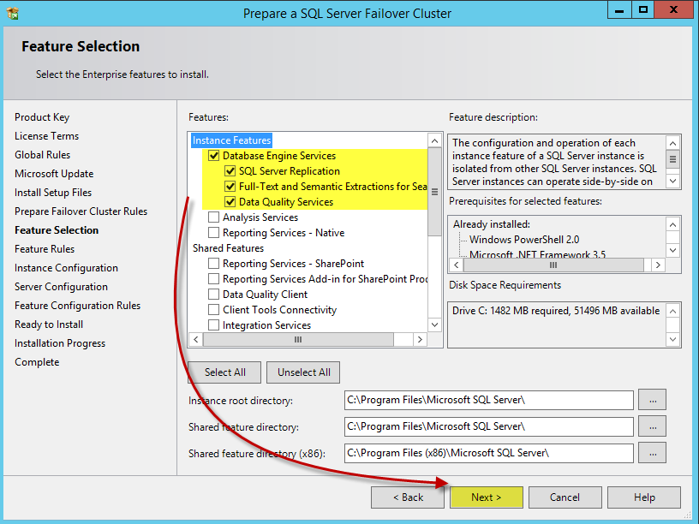699x524 pixels.
Task: Enable Reporting Services Add-in for SharePoint
Action: tap(214, 279)
